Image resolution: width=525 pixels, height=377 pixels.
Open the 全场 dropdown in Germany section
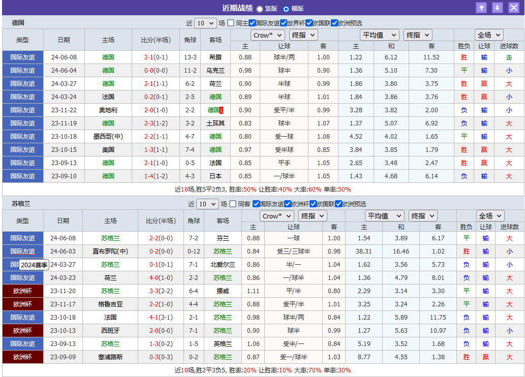[x=489, y=35]
